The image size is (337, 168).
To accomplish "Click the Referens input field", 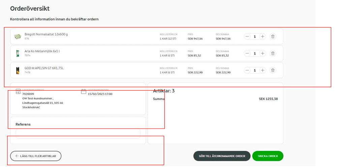I will click(78, 133).
